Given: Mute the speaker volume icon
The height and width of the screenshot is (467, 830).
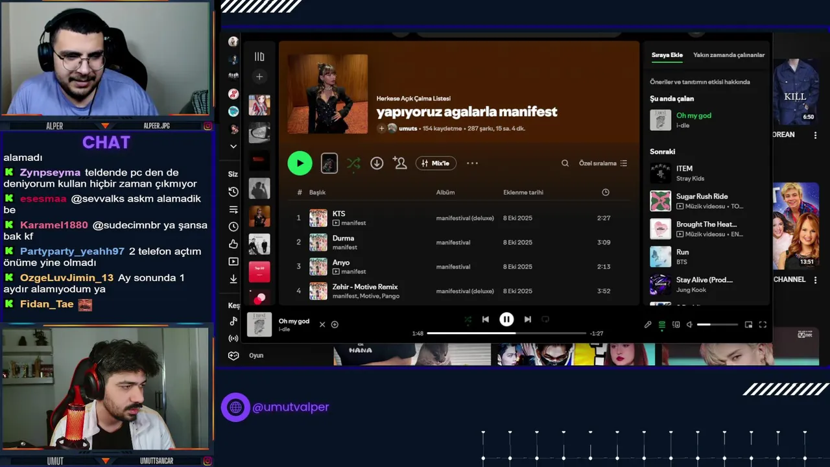Looking at the screenshot, I should (x=689, y=324).
